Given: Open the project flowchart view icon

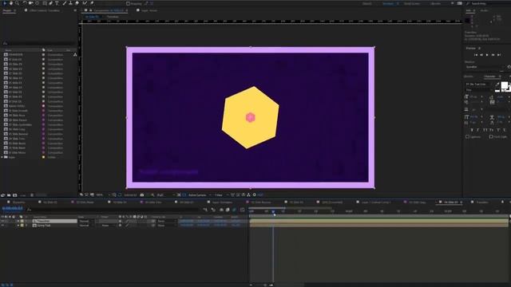Looking at the screenshot, I should click(x=75, y=55).
